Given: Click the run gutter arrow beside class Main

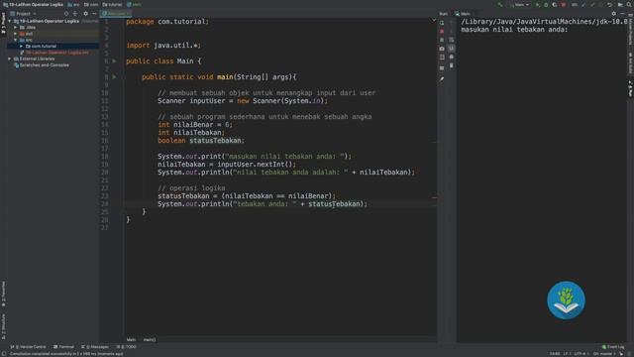Looking at the screenshot, I should tap(115, 61).
